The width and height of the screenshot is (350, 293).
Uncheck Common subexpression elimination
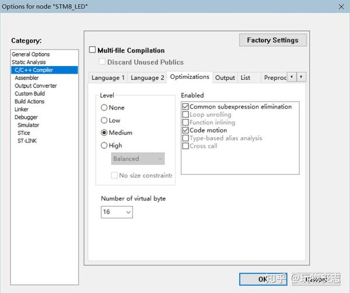pos(185,107)
